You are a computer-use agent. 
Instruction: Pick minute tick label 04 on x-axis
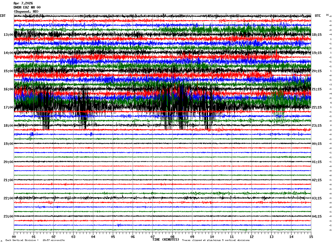click(93, 237)
